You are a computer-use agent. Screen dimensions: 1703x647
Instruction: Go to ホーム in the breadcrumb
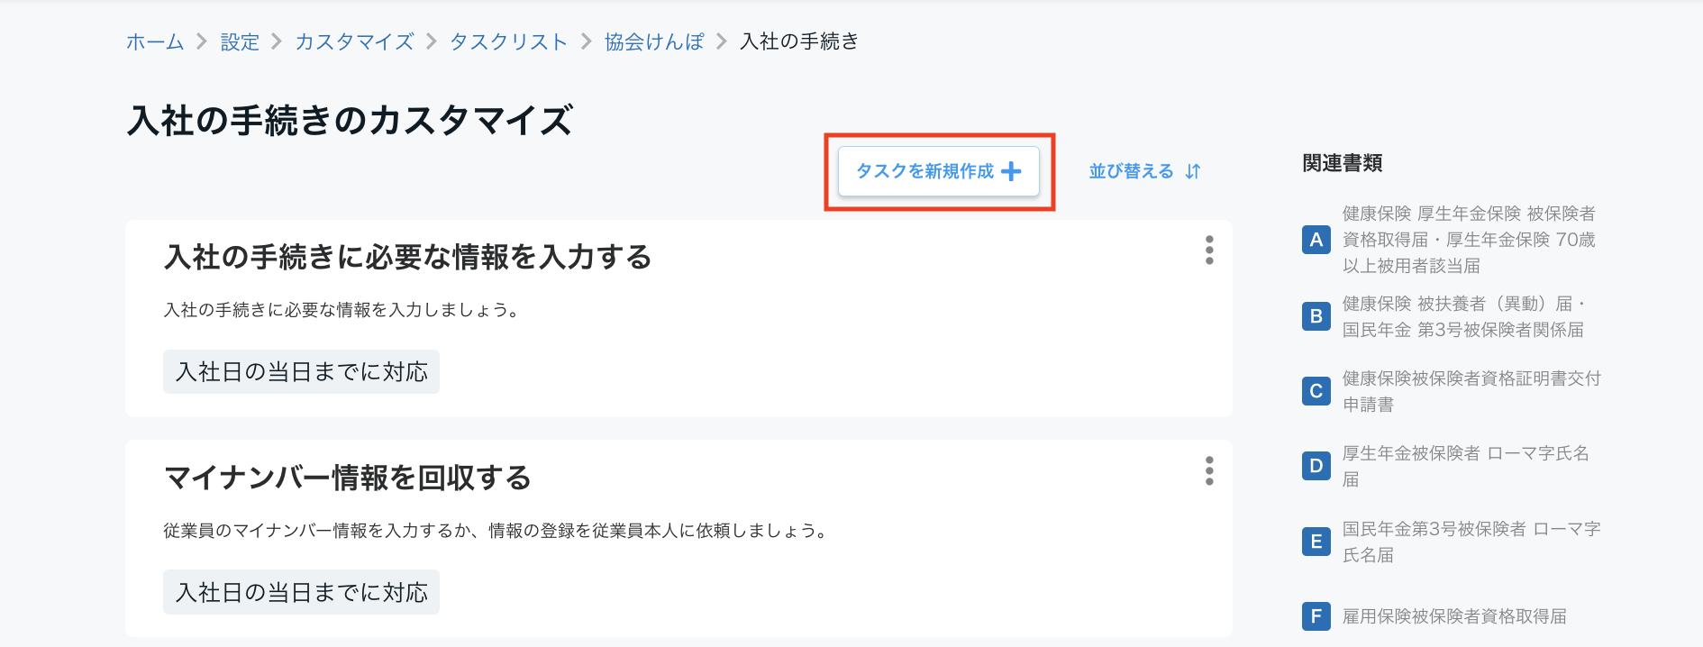point(155,41)
